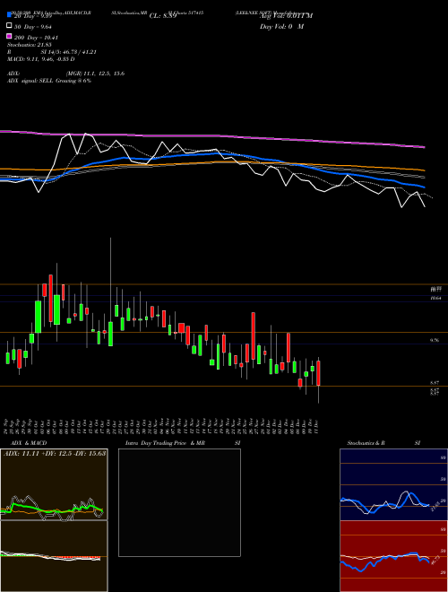Click the 10.64 price axis label

tap(435, 299)
